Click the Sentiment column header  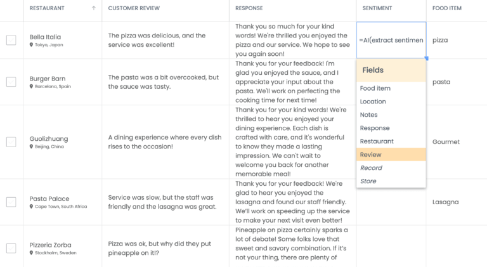(x=377, y=8)
